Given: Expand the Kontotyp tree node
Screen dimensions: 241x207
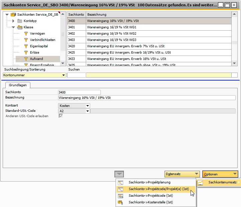Looking at the screenshot, I should coord(13,21).
